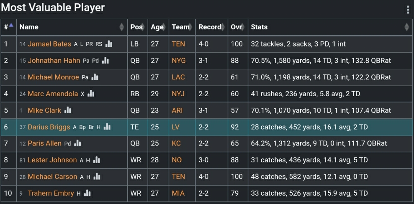Viewport: 414px width, 204px height.
Task: Toggle rank number column sort order
Action: coord(8,27)
